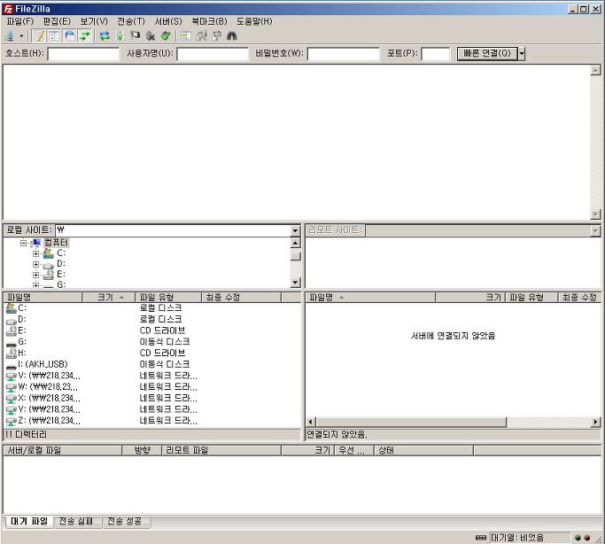Open the 도움말(H) menu
The image size is (605, 544).
pos(254,21)
